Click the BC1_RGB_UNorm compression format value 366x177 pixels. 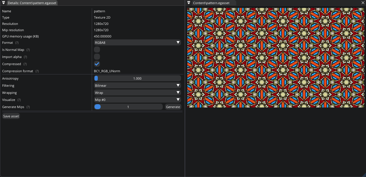[x=107, y=71]
